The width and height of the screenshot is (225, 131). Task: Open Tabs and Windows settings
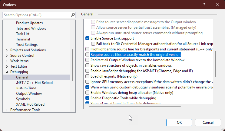pos(31,28)
